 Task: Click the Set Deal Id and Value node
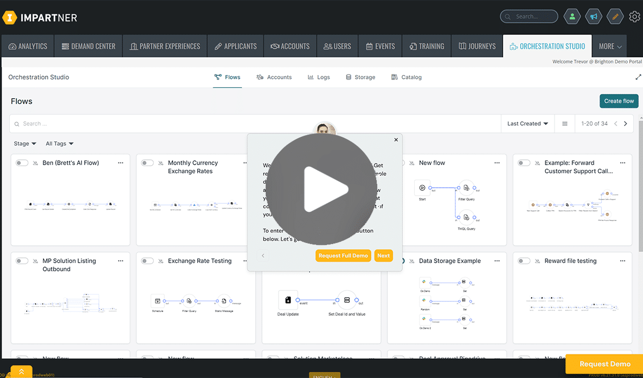tap(347, 300)
